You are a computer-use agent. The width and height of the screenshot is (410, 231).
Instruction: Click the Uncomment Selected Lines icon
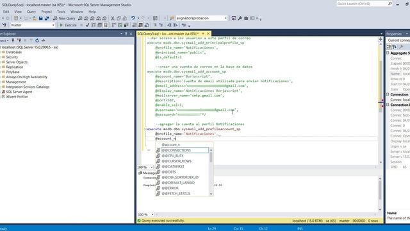(x=161, y=25)
